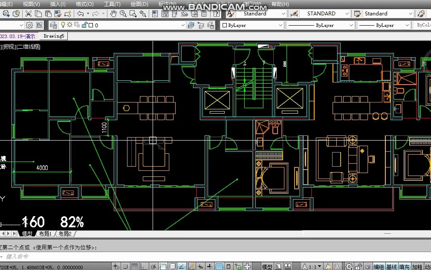Click the Zoom Realtime magnifier icon
431x270 pixels.
(x=123, y=14)
